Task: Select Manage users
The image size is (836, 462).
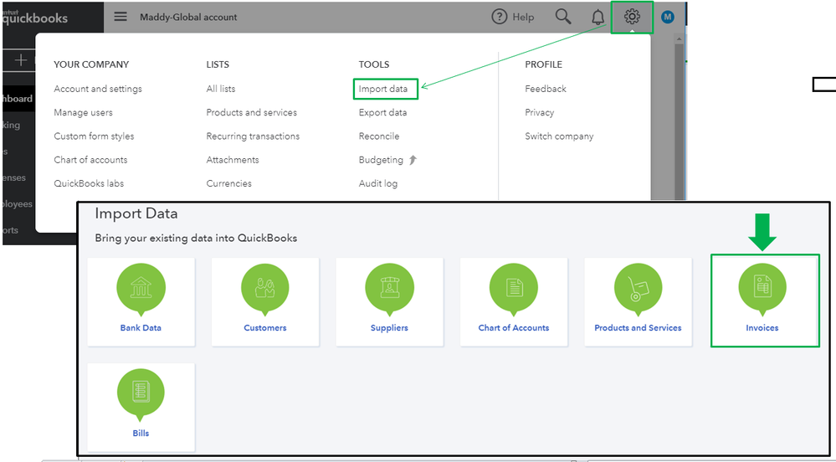Action: coord(83,112)
